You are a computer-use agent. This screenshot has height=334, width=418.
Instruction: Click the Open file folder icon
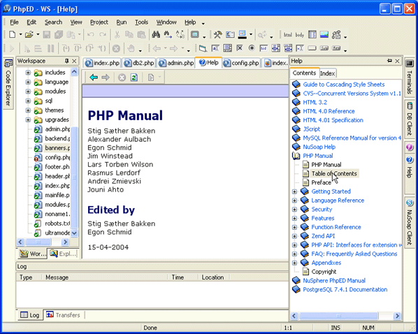29,34
